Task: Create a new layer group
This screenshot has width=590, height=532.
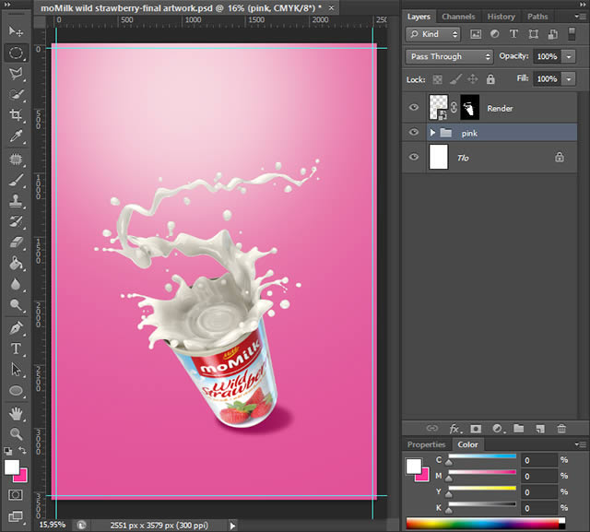Action: click(x=519, y=428)
